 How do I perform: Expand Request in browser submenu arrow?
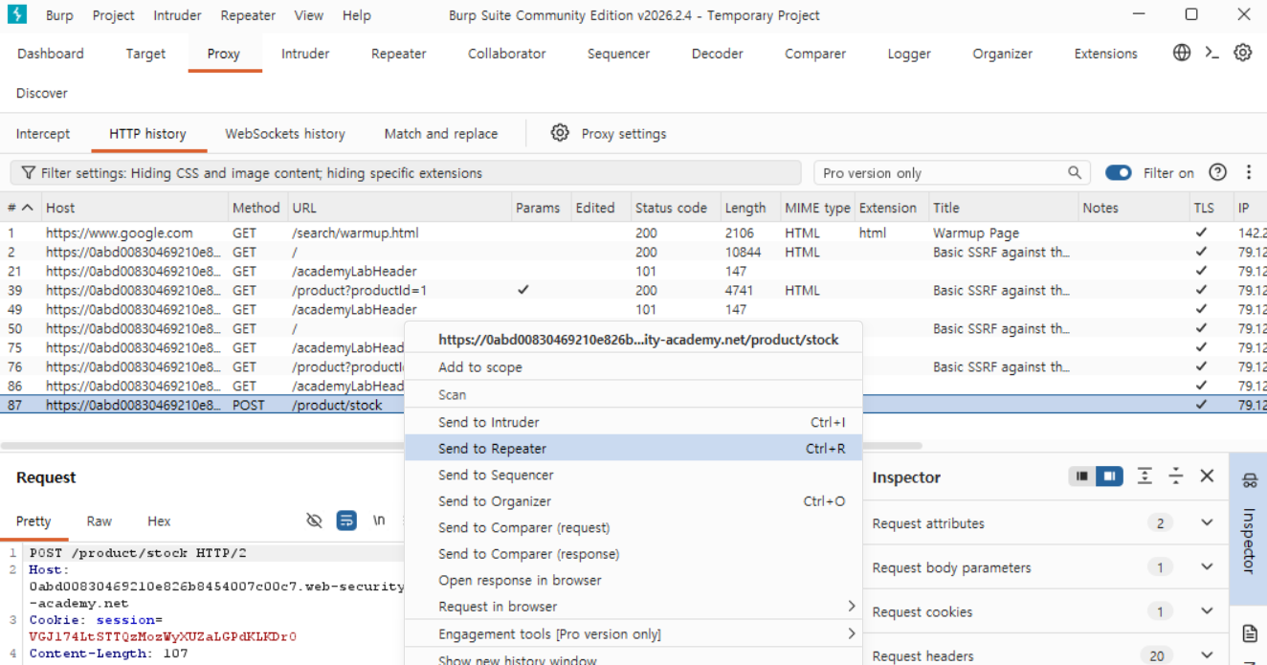(x=851, y=606)
